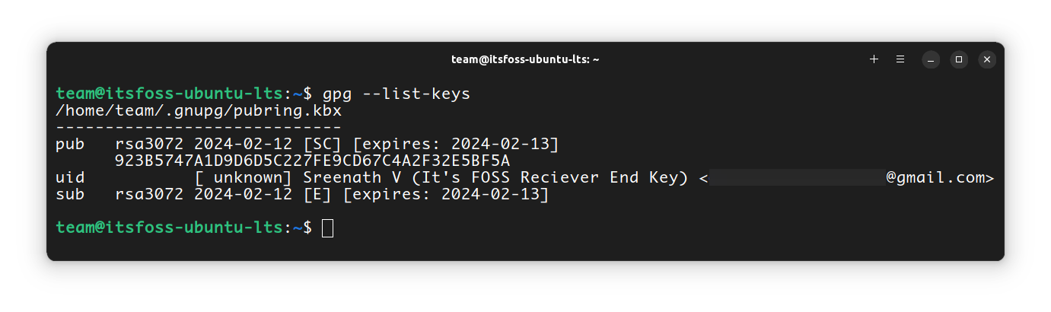1051x312 pixels.
Task: Maximize the terminal window
Action: (x=959, y=59)
